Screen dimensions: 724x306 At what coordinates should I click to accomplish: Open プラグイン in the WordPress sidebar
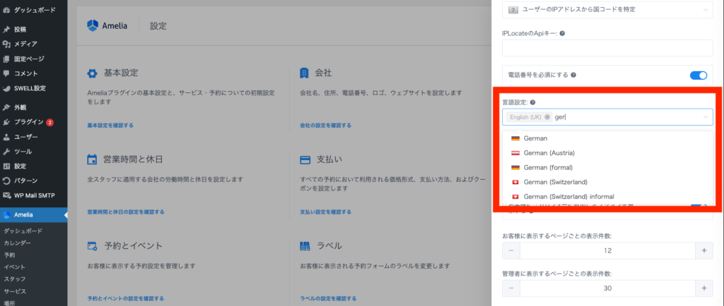[x=30, y=122]
